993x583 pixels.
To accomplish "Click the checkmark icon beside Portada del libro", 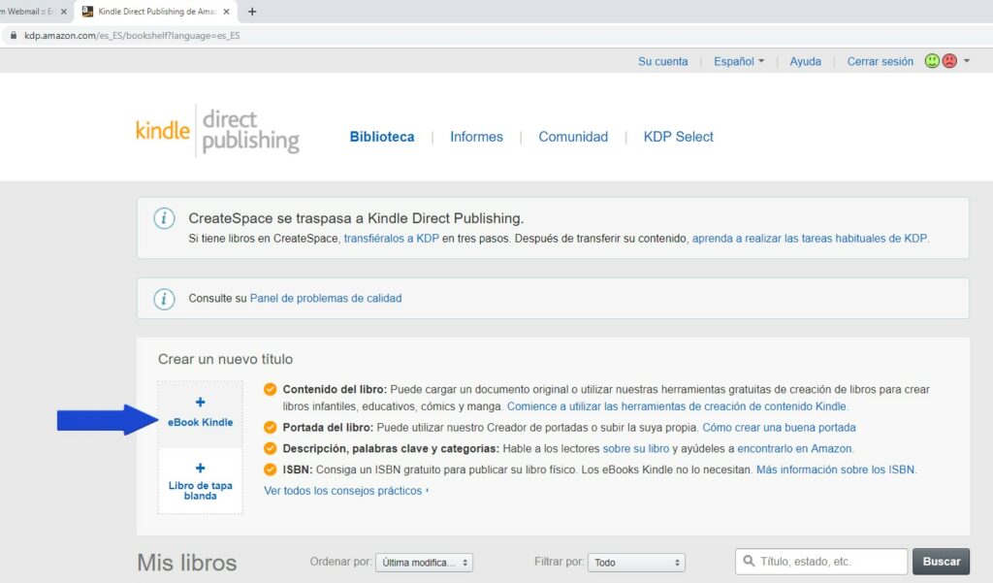I will click(270, 427).
